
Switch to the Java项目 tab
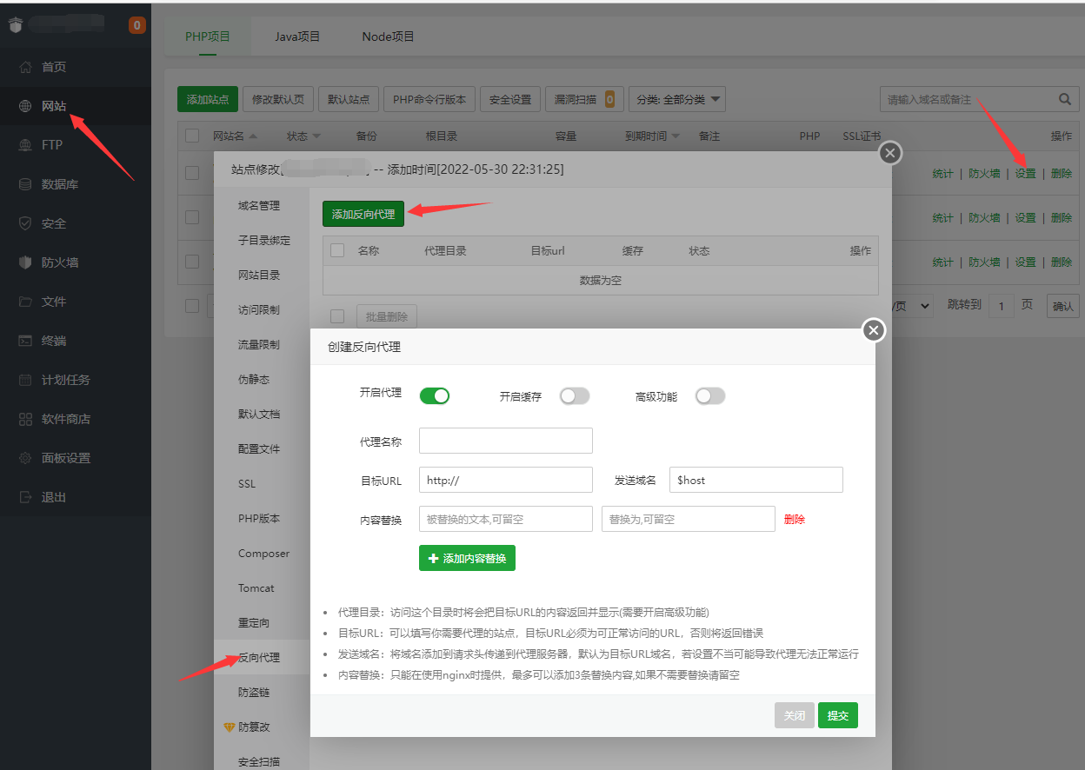pyautogui.click(x=296, y=37)
